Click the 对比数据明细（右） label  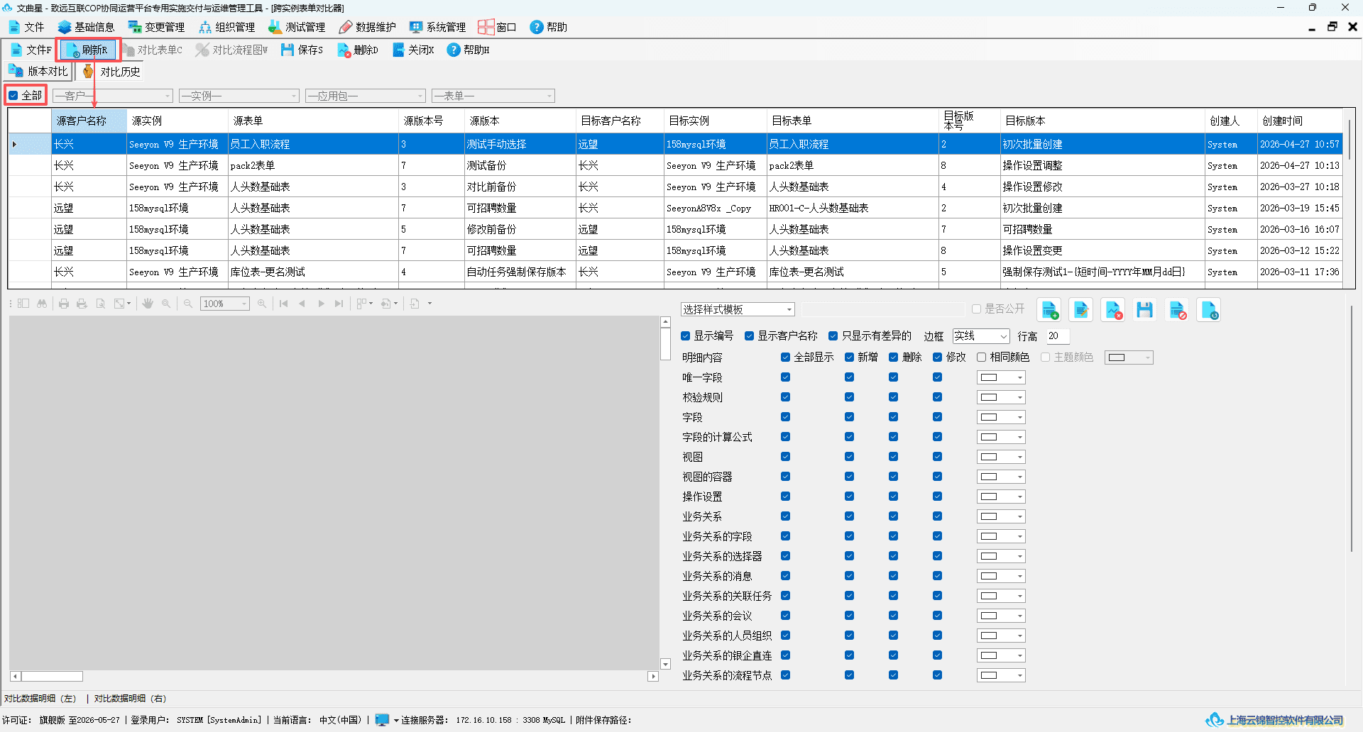coord(130,699)
